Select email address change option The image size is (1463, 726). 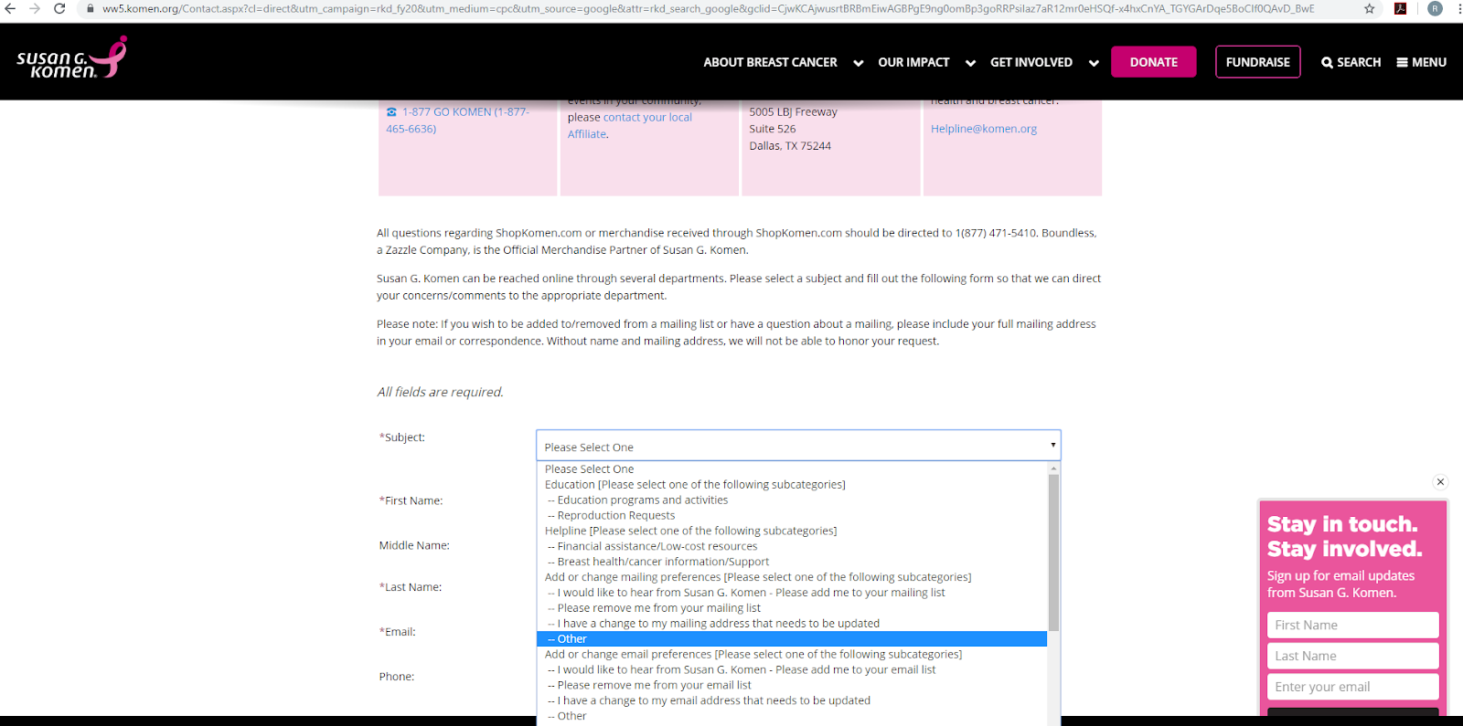(792, 700)
